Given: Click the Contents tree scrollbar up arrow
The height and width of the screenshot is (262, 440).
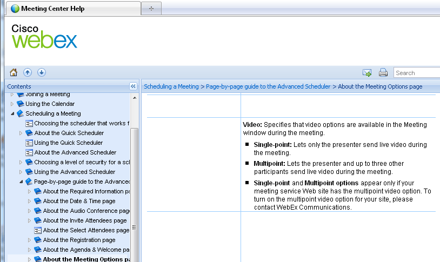Looking at the screenshot, I should [x=135, y=98].
